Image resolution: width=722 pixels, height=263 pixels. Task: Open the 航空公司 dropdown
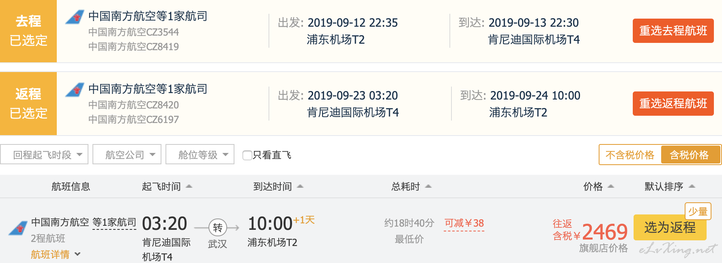pyautogui.click(x=127, y=155)
